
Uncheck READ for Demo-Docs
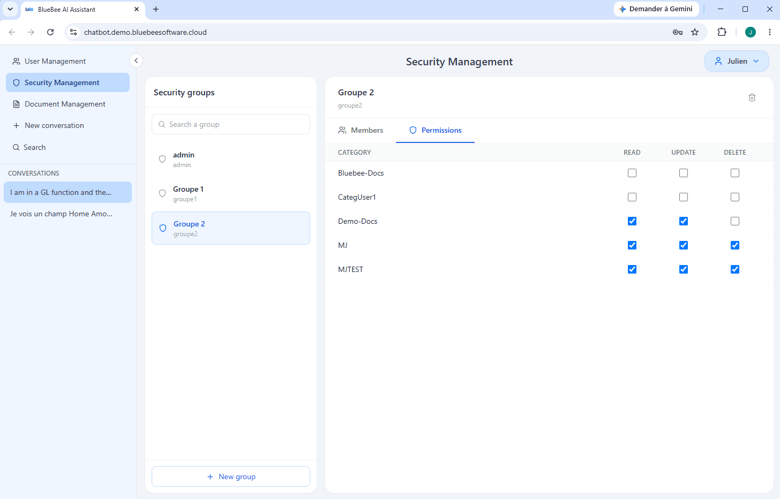coord(632,221)
